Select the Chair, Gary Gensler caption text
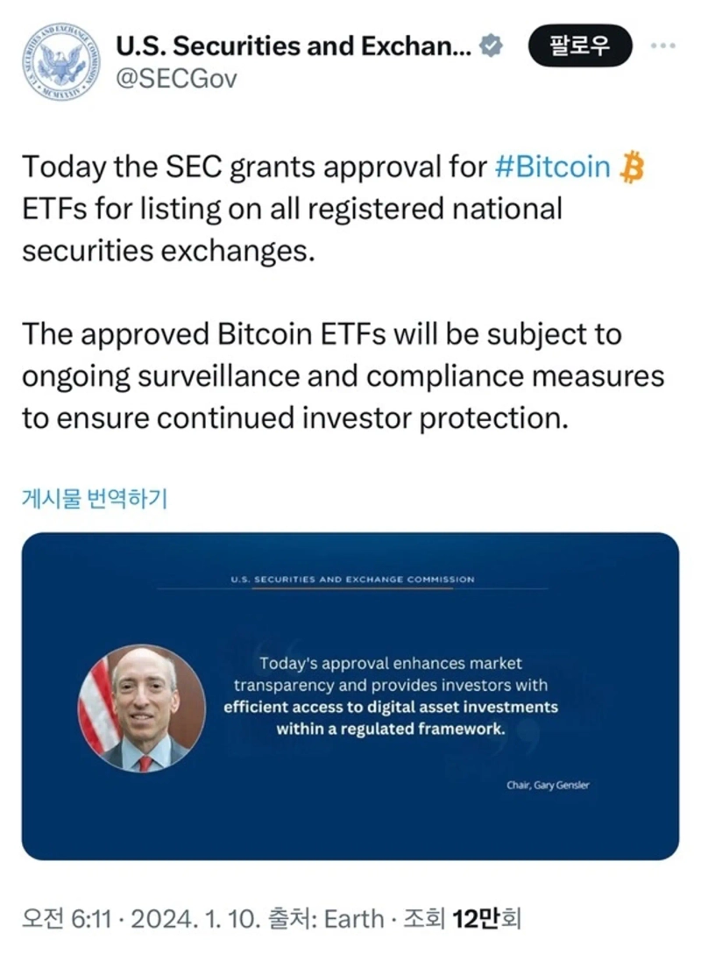 (x=551, y=786)
